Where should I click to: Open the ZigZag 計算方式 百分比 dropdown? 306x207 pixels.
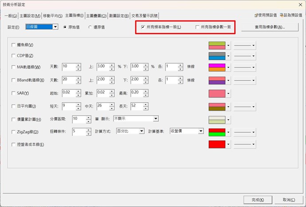pyautogui.click(x=141, y=131)
